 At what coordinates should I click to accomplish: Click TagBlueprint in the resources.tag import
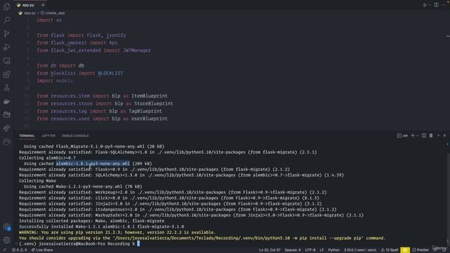145,111
